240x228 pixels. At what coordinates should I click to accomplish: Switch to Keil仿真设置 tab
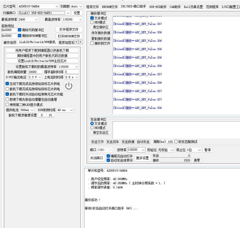193,7
